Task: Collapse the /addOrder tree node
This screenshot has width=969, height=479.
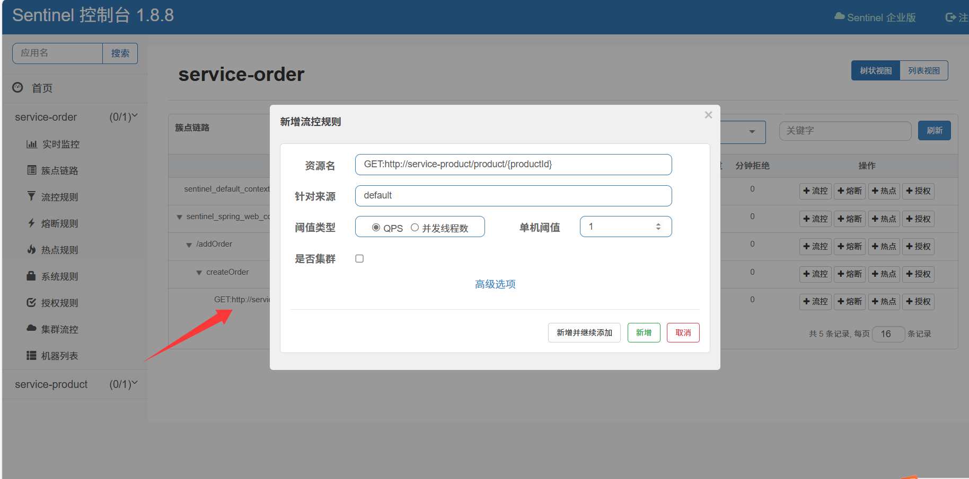Action: coord(189,245)
